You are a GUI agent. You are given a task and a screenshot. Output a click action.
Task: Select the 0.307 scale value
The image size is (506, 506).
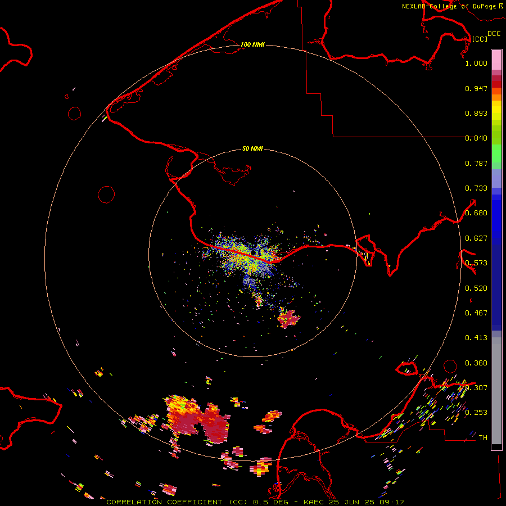(x=476, y=388)
